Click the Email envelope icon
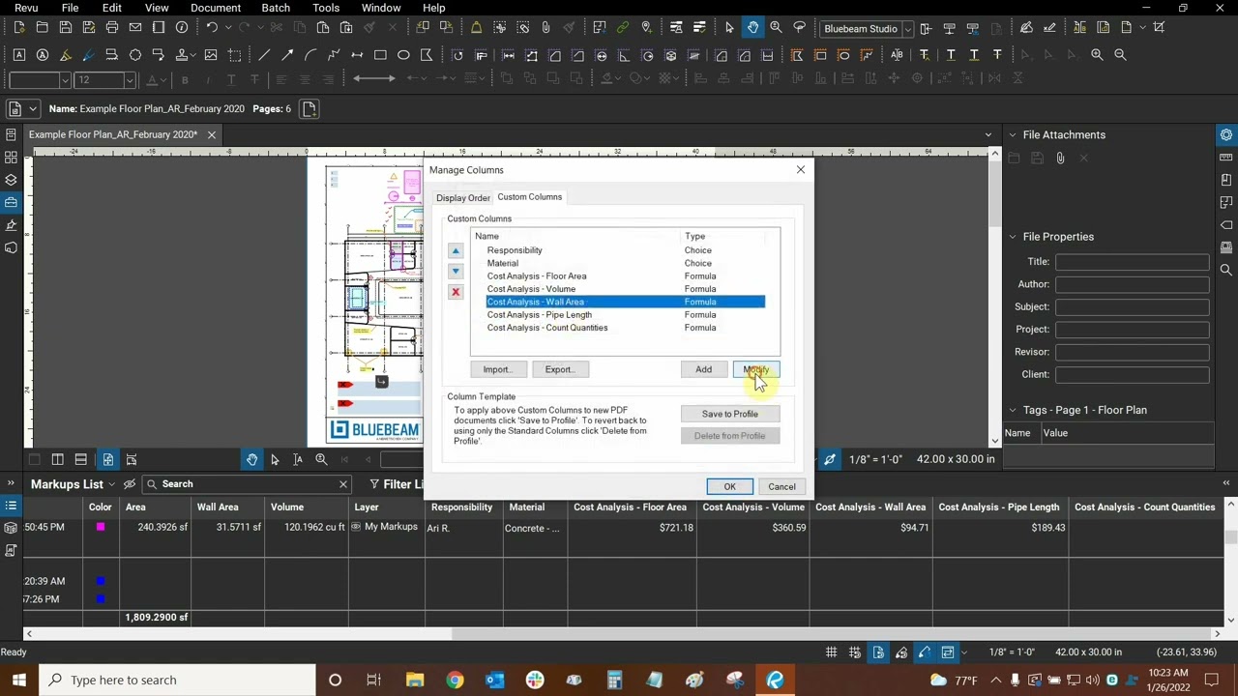This screenshot has height=696, width=1238. coord(135,28)
